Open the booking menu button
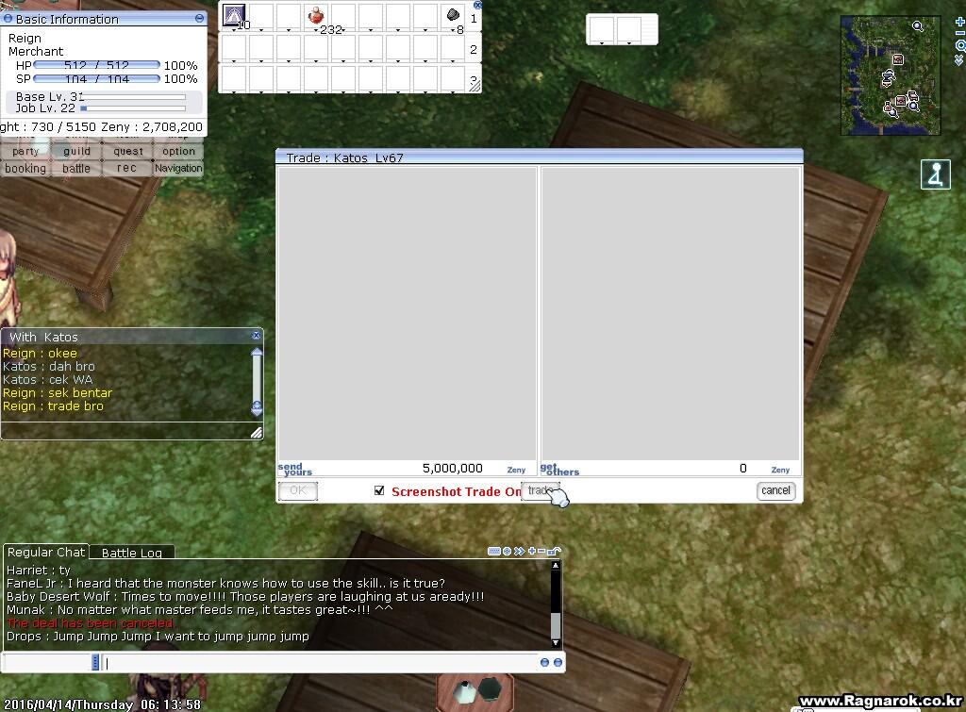The width and height of the screenshot is (966, 712). click(25, 168)
